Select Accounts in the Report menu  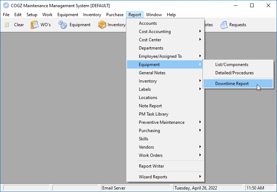tap(165, 23)
